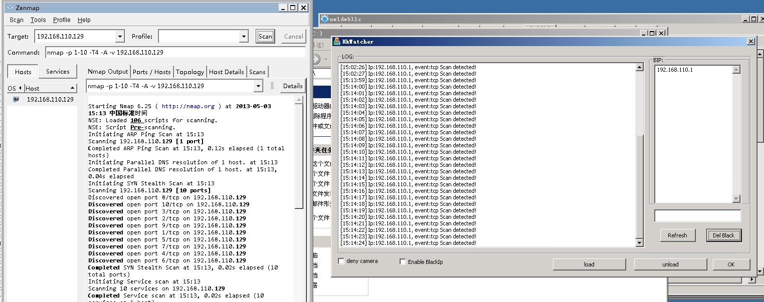Click the OS icon beside host 192.168.110.129
The width and height of the screenshot is (764, 302).
click(x=16, y=99)
